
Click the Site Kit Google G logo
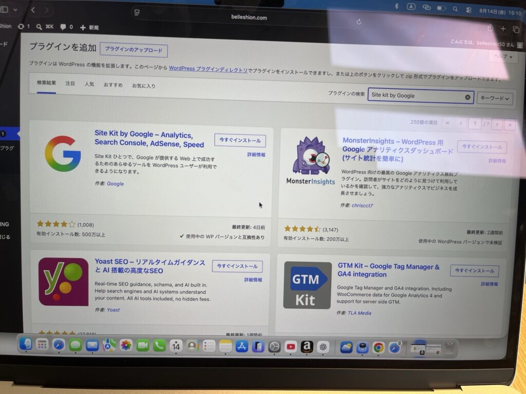click(x=63, y=153)
